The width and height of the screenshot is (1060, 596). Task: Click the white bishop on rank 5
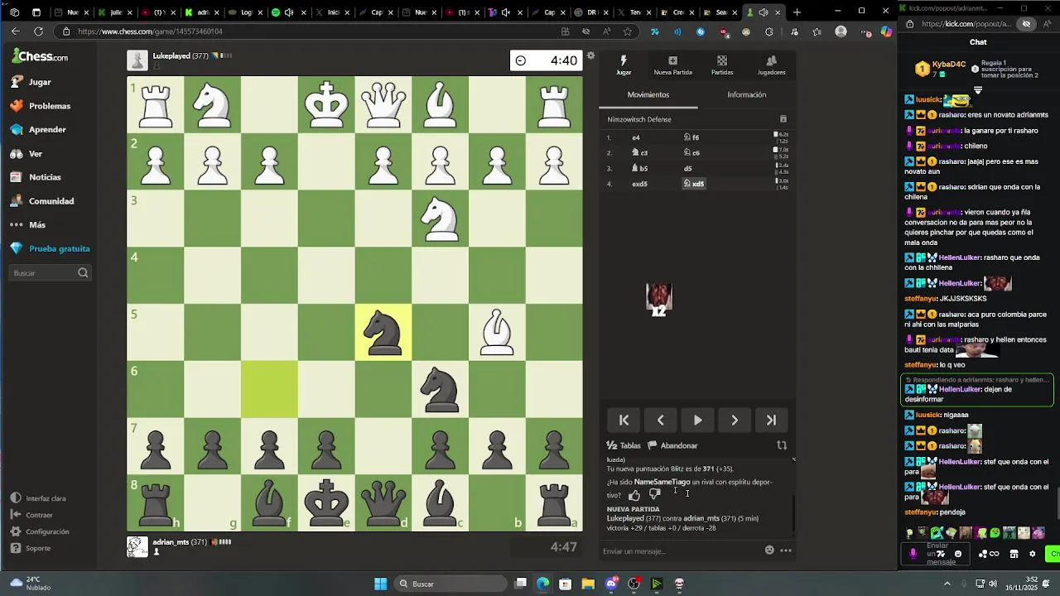click(x=497, y=332)
